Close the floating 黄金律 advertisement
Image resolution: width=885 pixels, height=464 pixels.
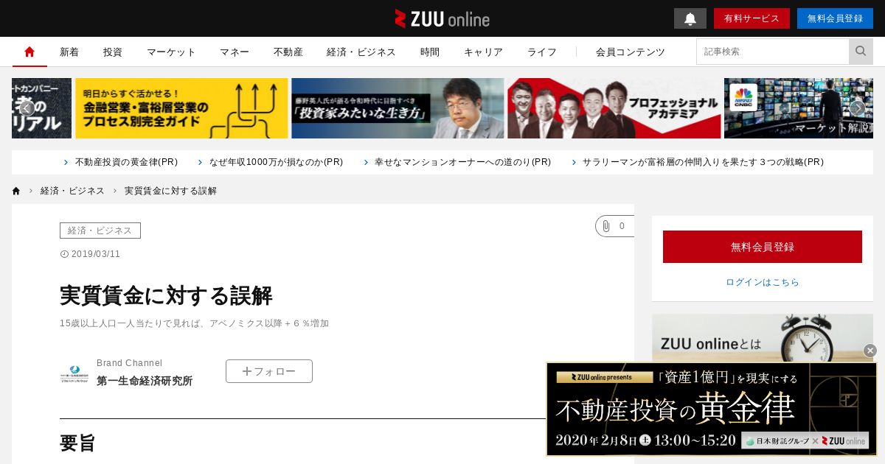click(x=870, y=351)
